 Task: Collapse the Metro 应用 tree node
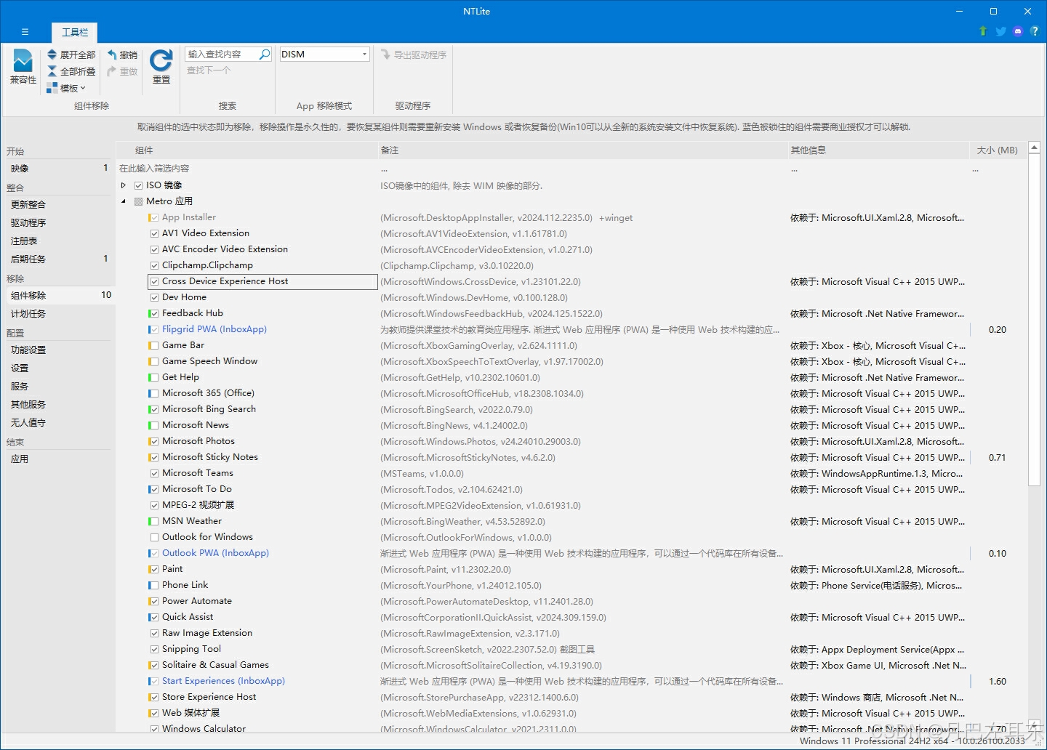124,201
